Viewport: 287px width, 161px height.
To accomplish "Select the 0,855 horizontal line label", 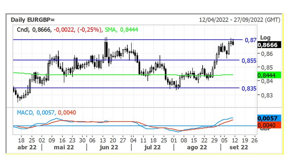I will coord(249,60).
